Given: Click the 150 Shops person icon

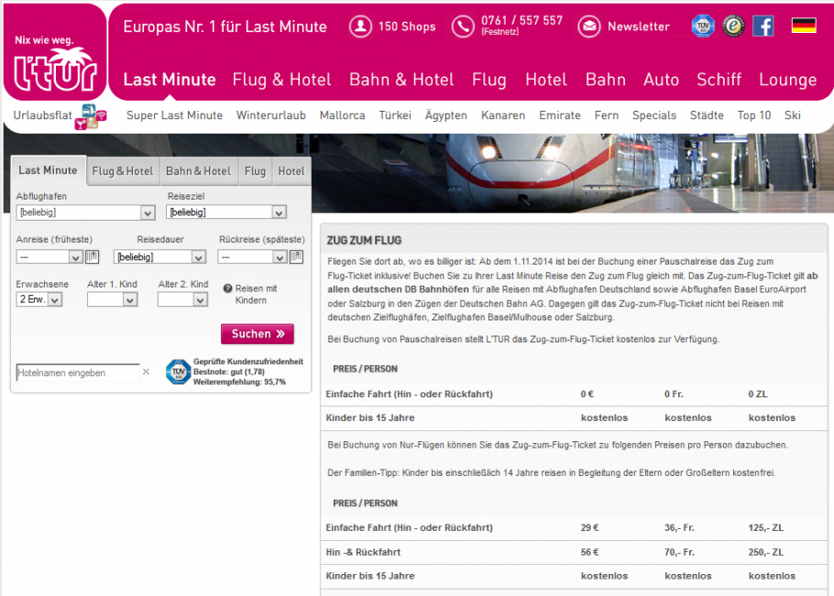Looking at the screenshot, I should click(x=360, y=27).
